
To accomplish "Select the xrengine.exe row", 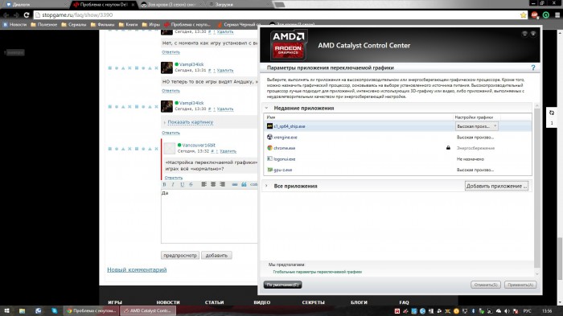I will pos(397,137).
